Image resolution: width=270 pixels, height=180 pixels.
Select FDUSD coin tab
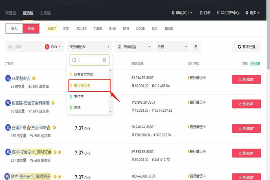pyautogui.click(x=81, y=29)
